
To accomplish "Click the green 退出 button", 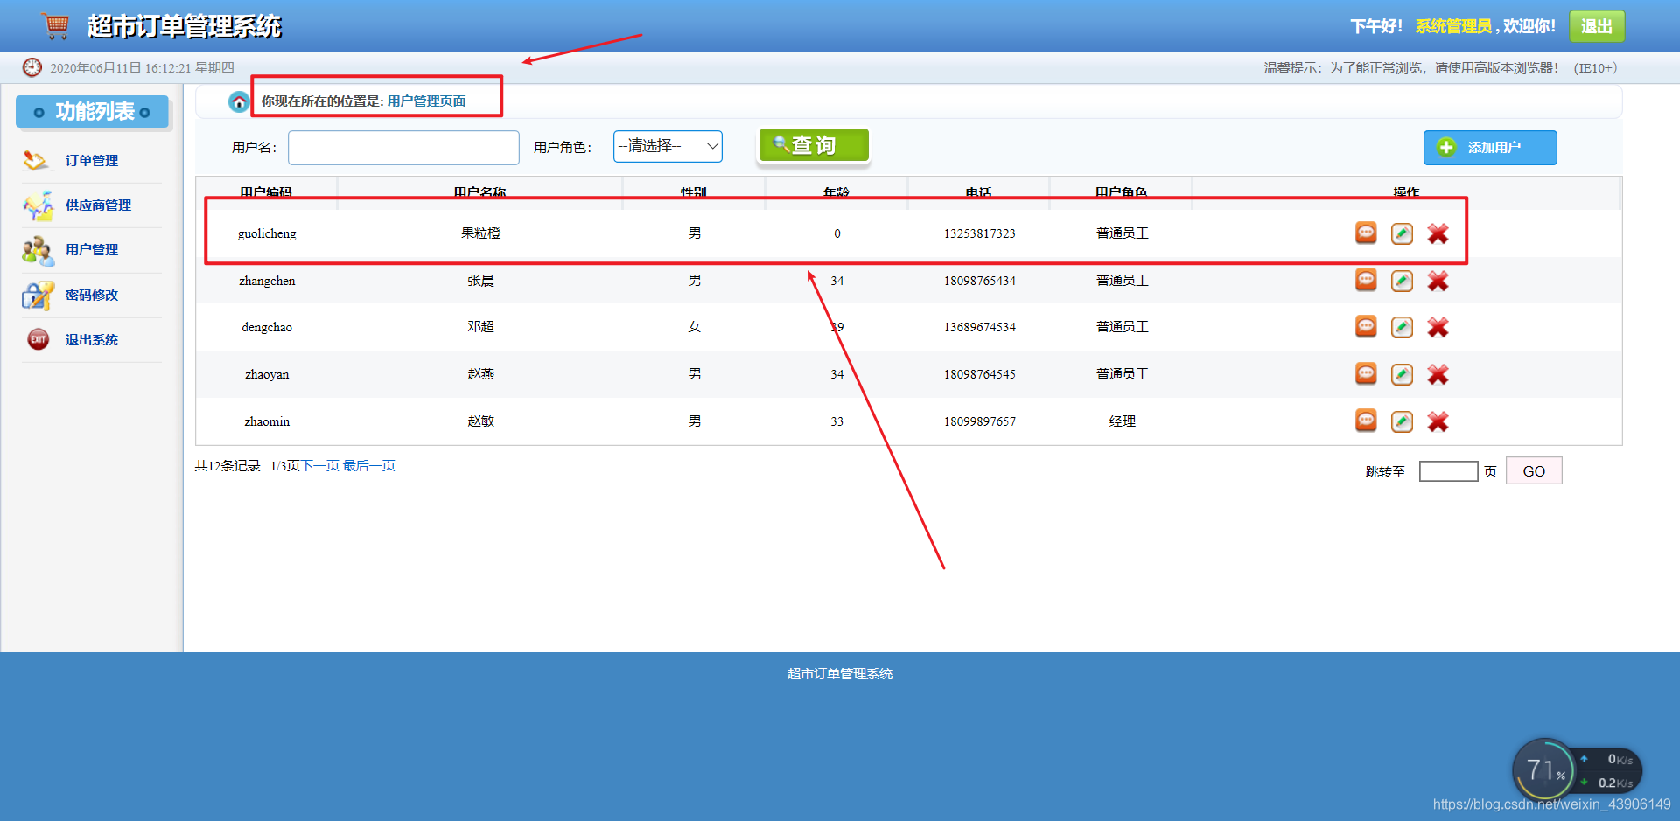I will tap(1597, 26).
